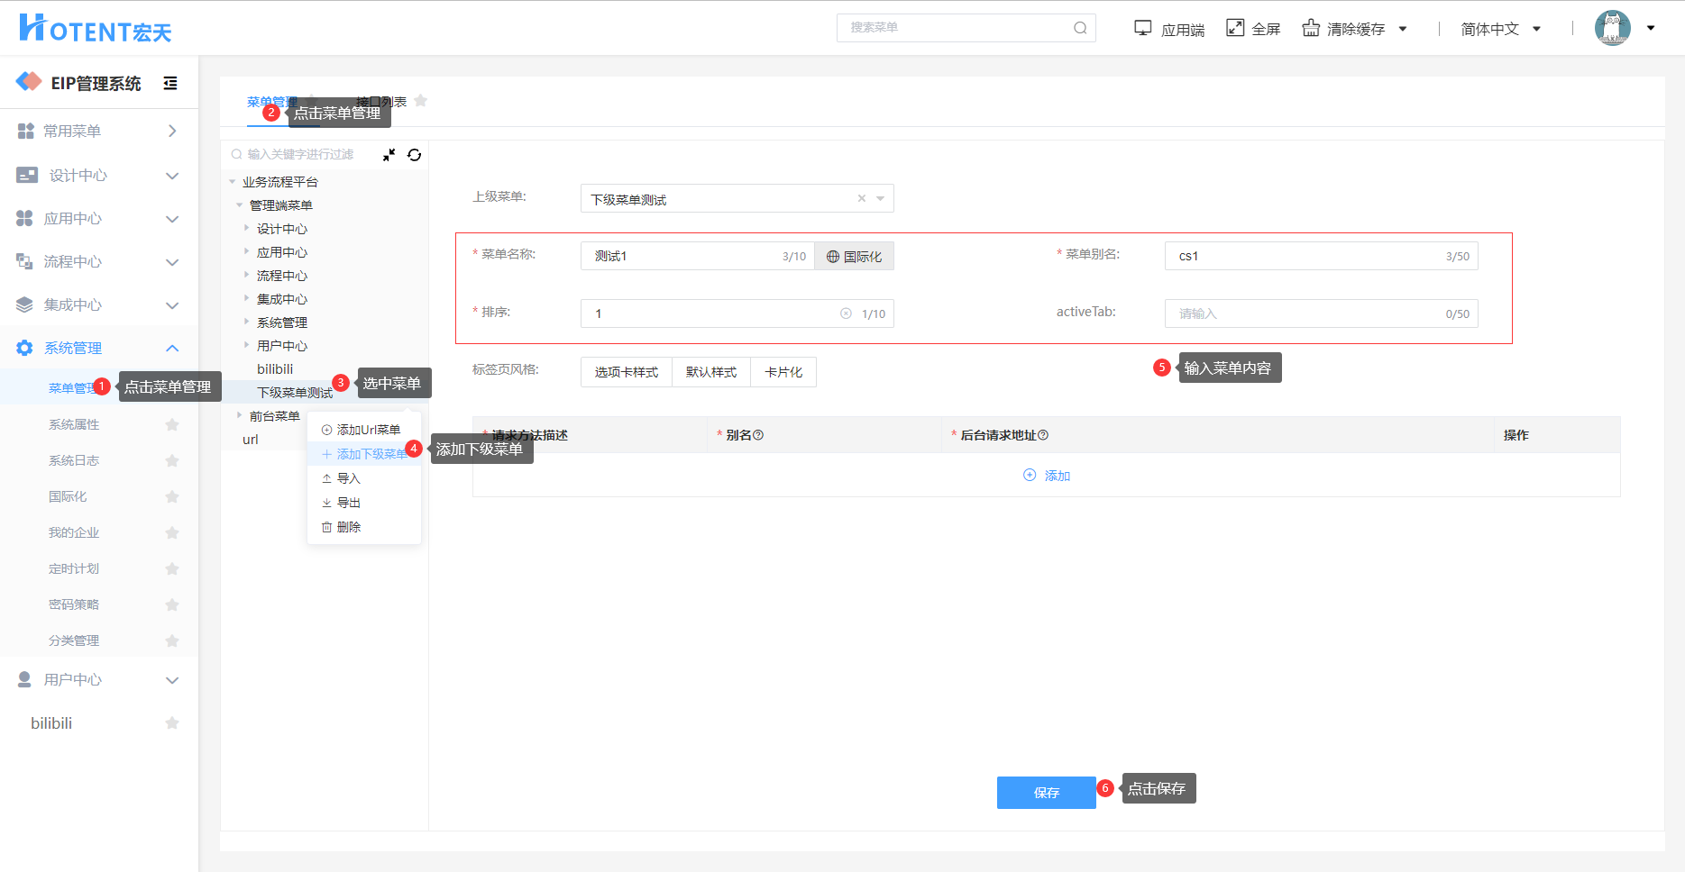
Task: Click the collapse-all icon above the menu tree
Action: pyautogui.click(x=389, y=155)
